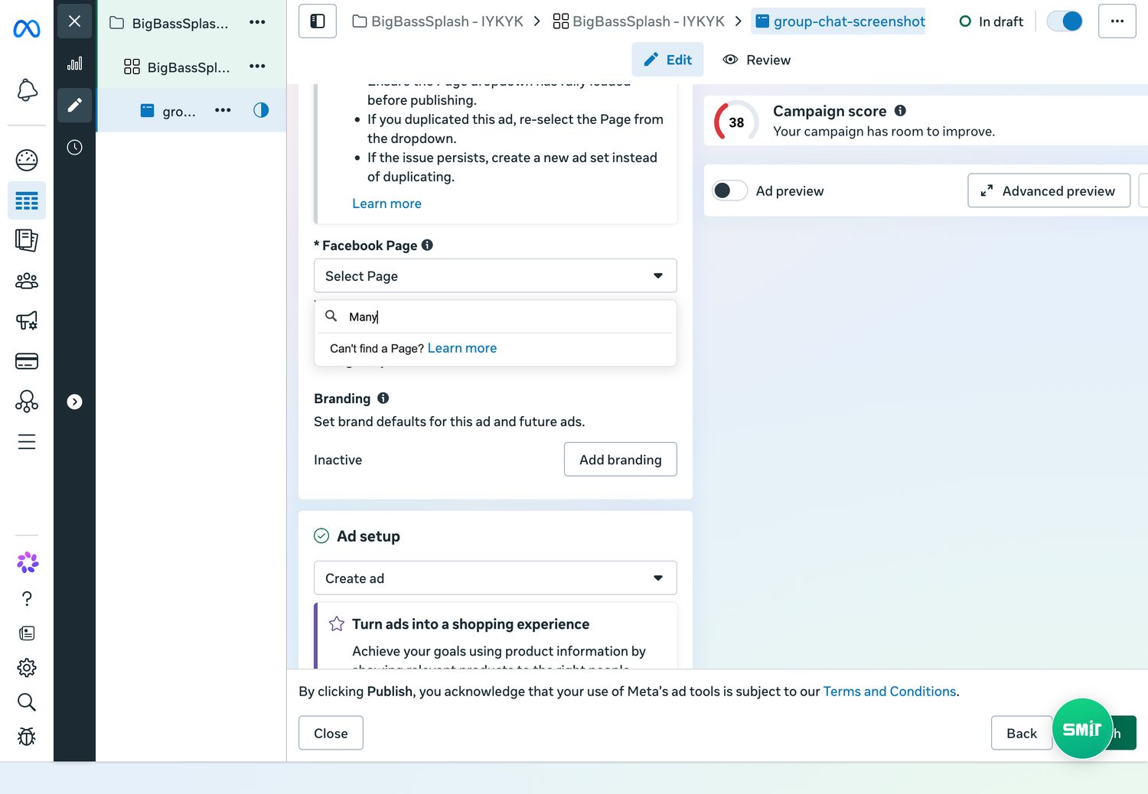The height and width of the screenshot is (794, 1148).
Task: Open Account overview gauge icon
Action: 27,160
